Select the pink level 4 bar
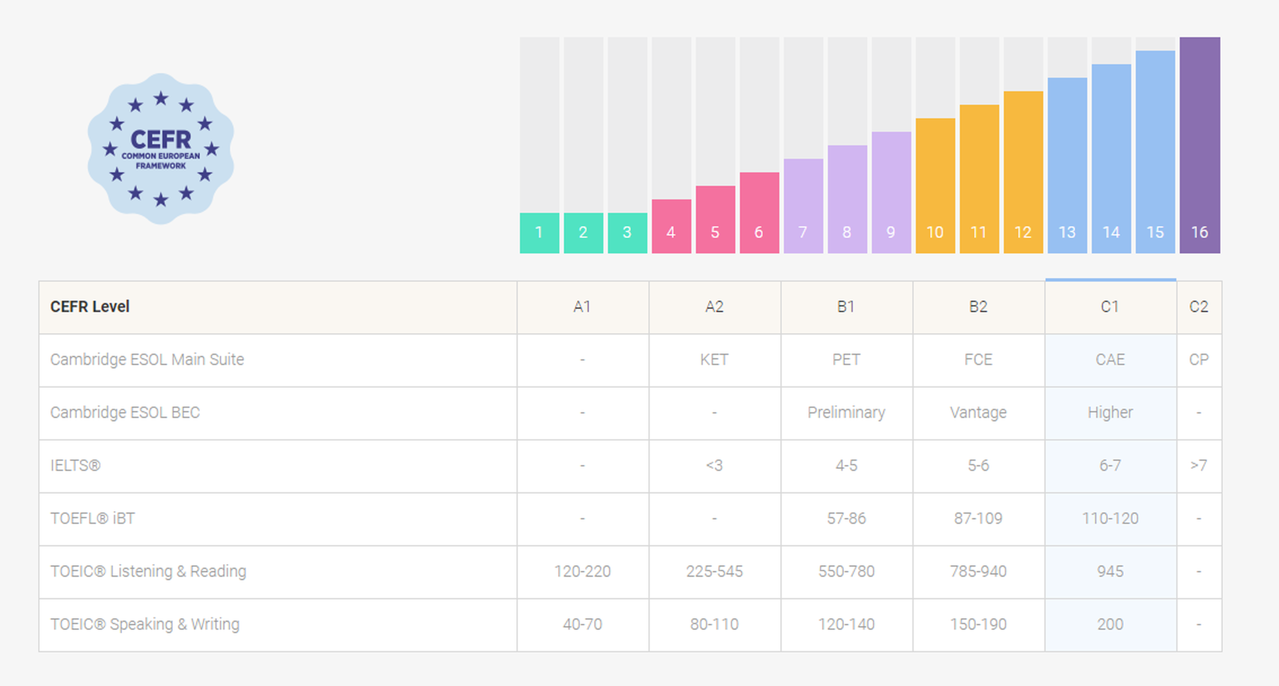The image size is (1279, 686). (x=671, y=226)
